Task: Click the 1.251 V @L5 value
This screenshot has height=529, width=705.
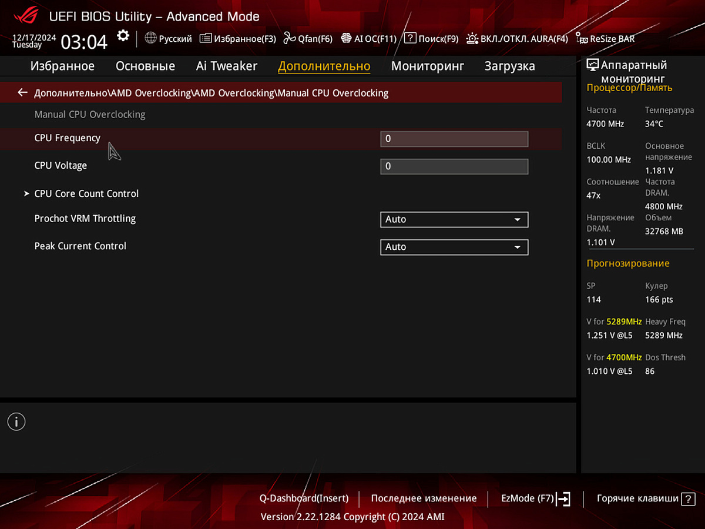Action: click(x=610, y=336)
